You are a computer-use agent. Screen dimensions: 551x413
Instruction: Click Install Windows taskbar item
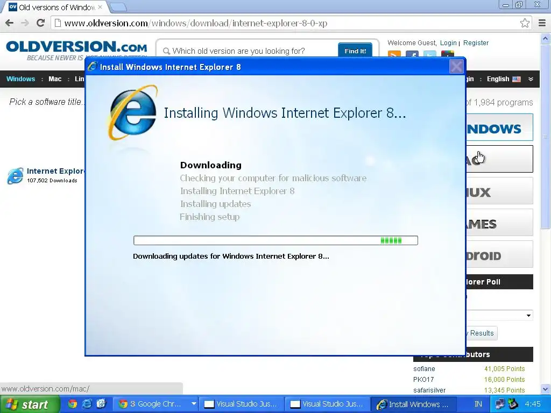[413, 404]
